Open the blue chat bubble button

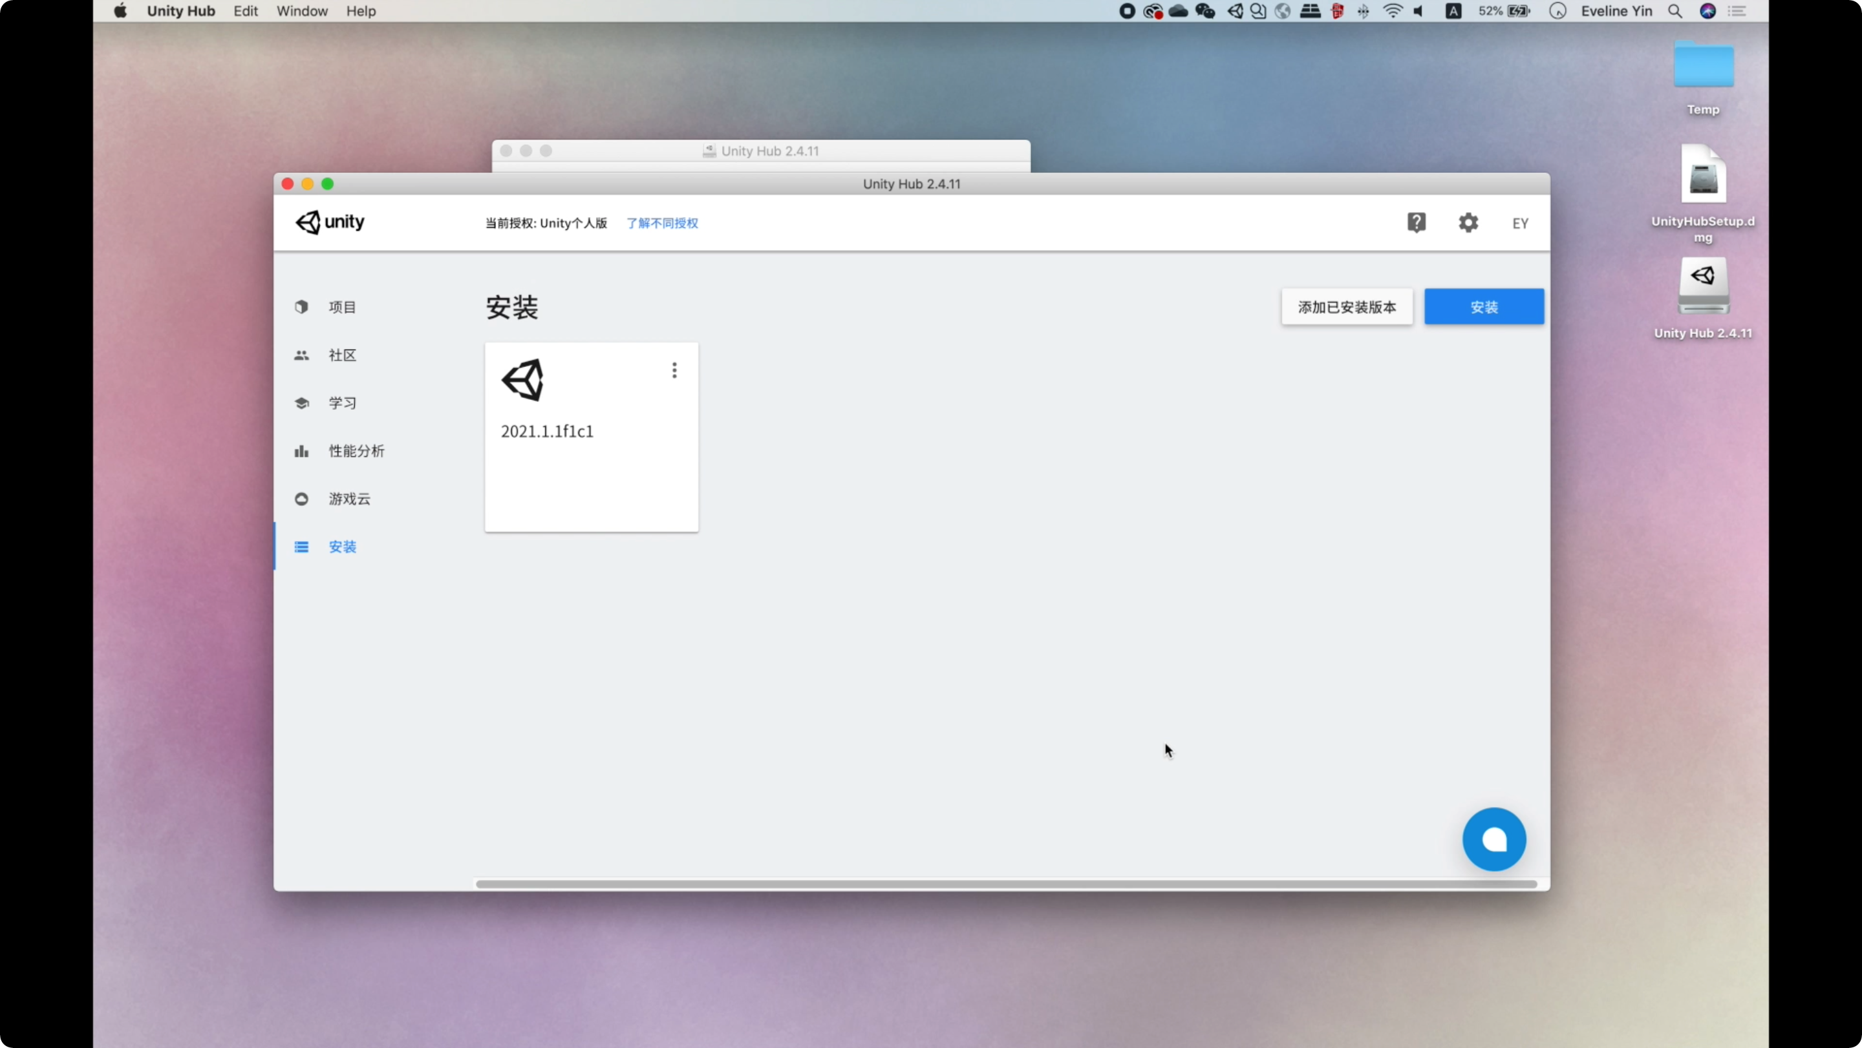[x=1493, y=839]
